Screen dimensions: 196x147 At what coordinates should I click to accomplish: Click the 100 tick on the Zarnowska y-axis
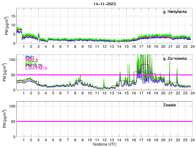click(12, 59)
